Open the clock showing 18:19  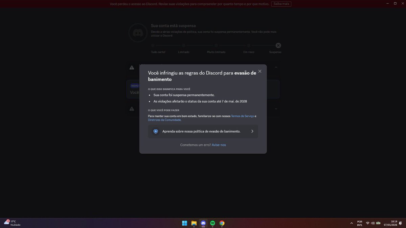(390, 223)
